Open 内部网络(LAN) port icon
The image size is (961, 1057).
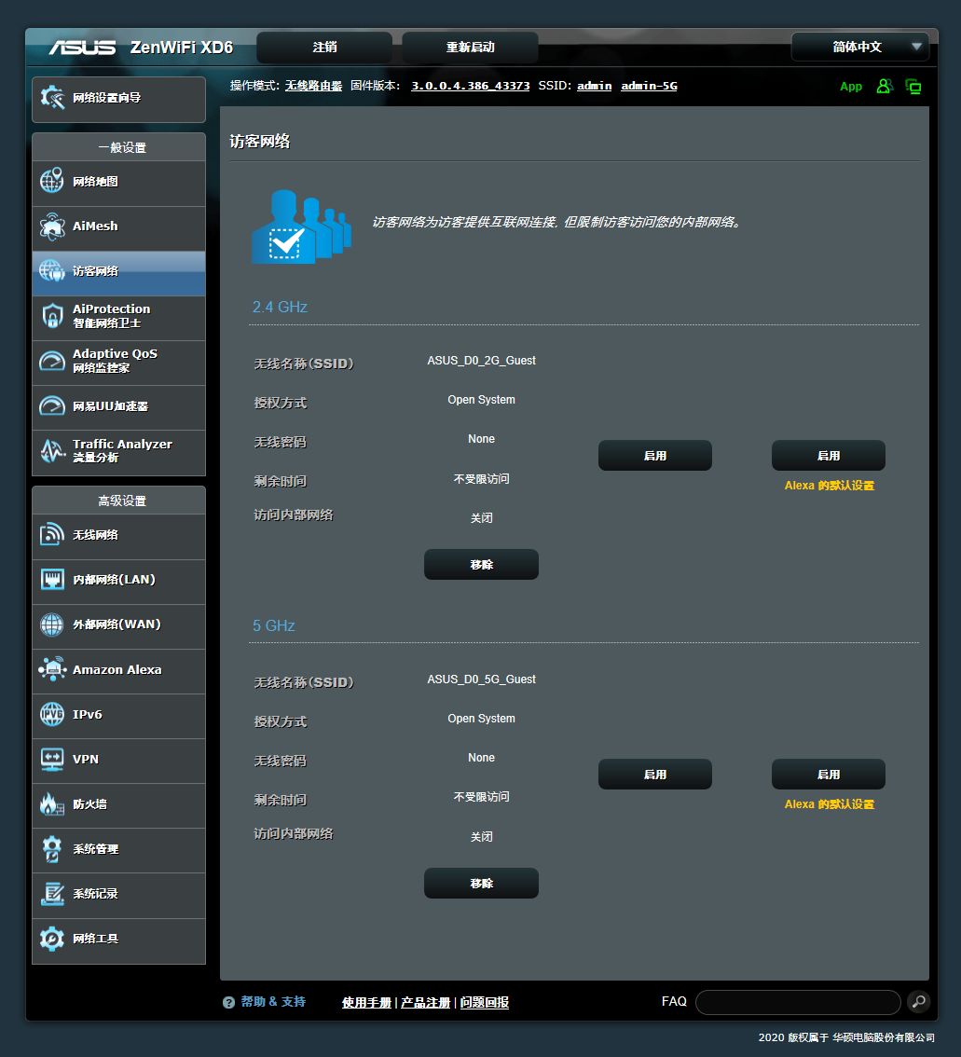52,580
